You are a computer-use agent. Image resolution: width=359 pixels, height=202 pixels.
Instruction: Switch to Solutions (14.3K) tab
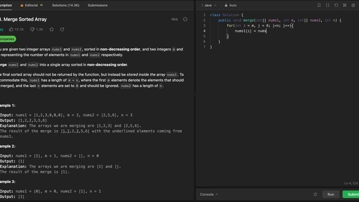click(x=66, y=5)
